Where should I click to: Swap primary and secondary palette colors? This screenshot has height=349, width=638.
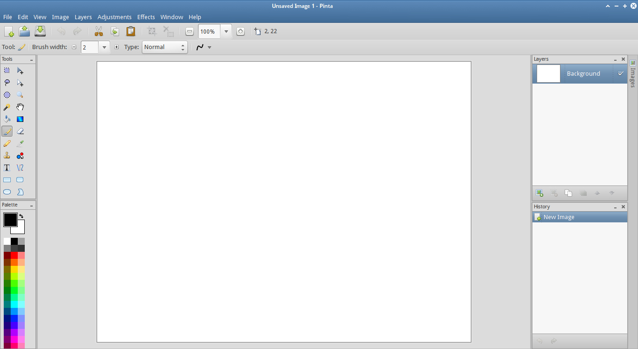click(21, 216)
